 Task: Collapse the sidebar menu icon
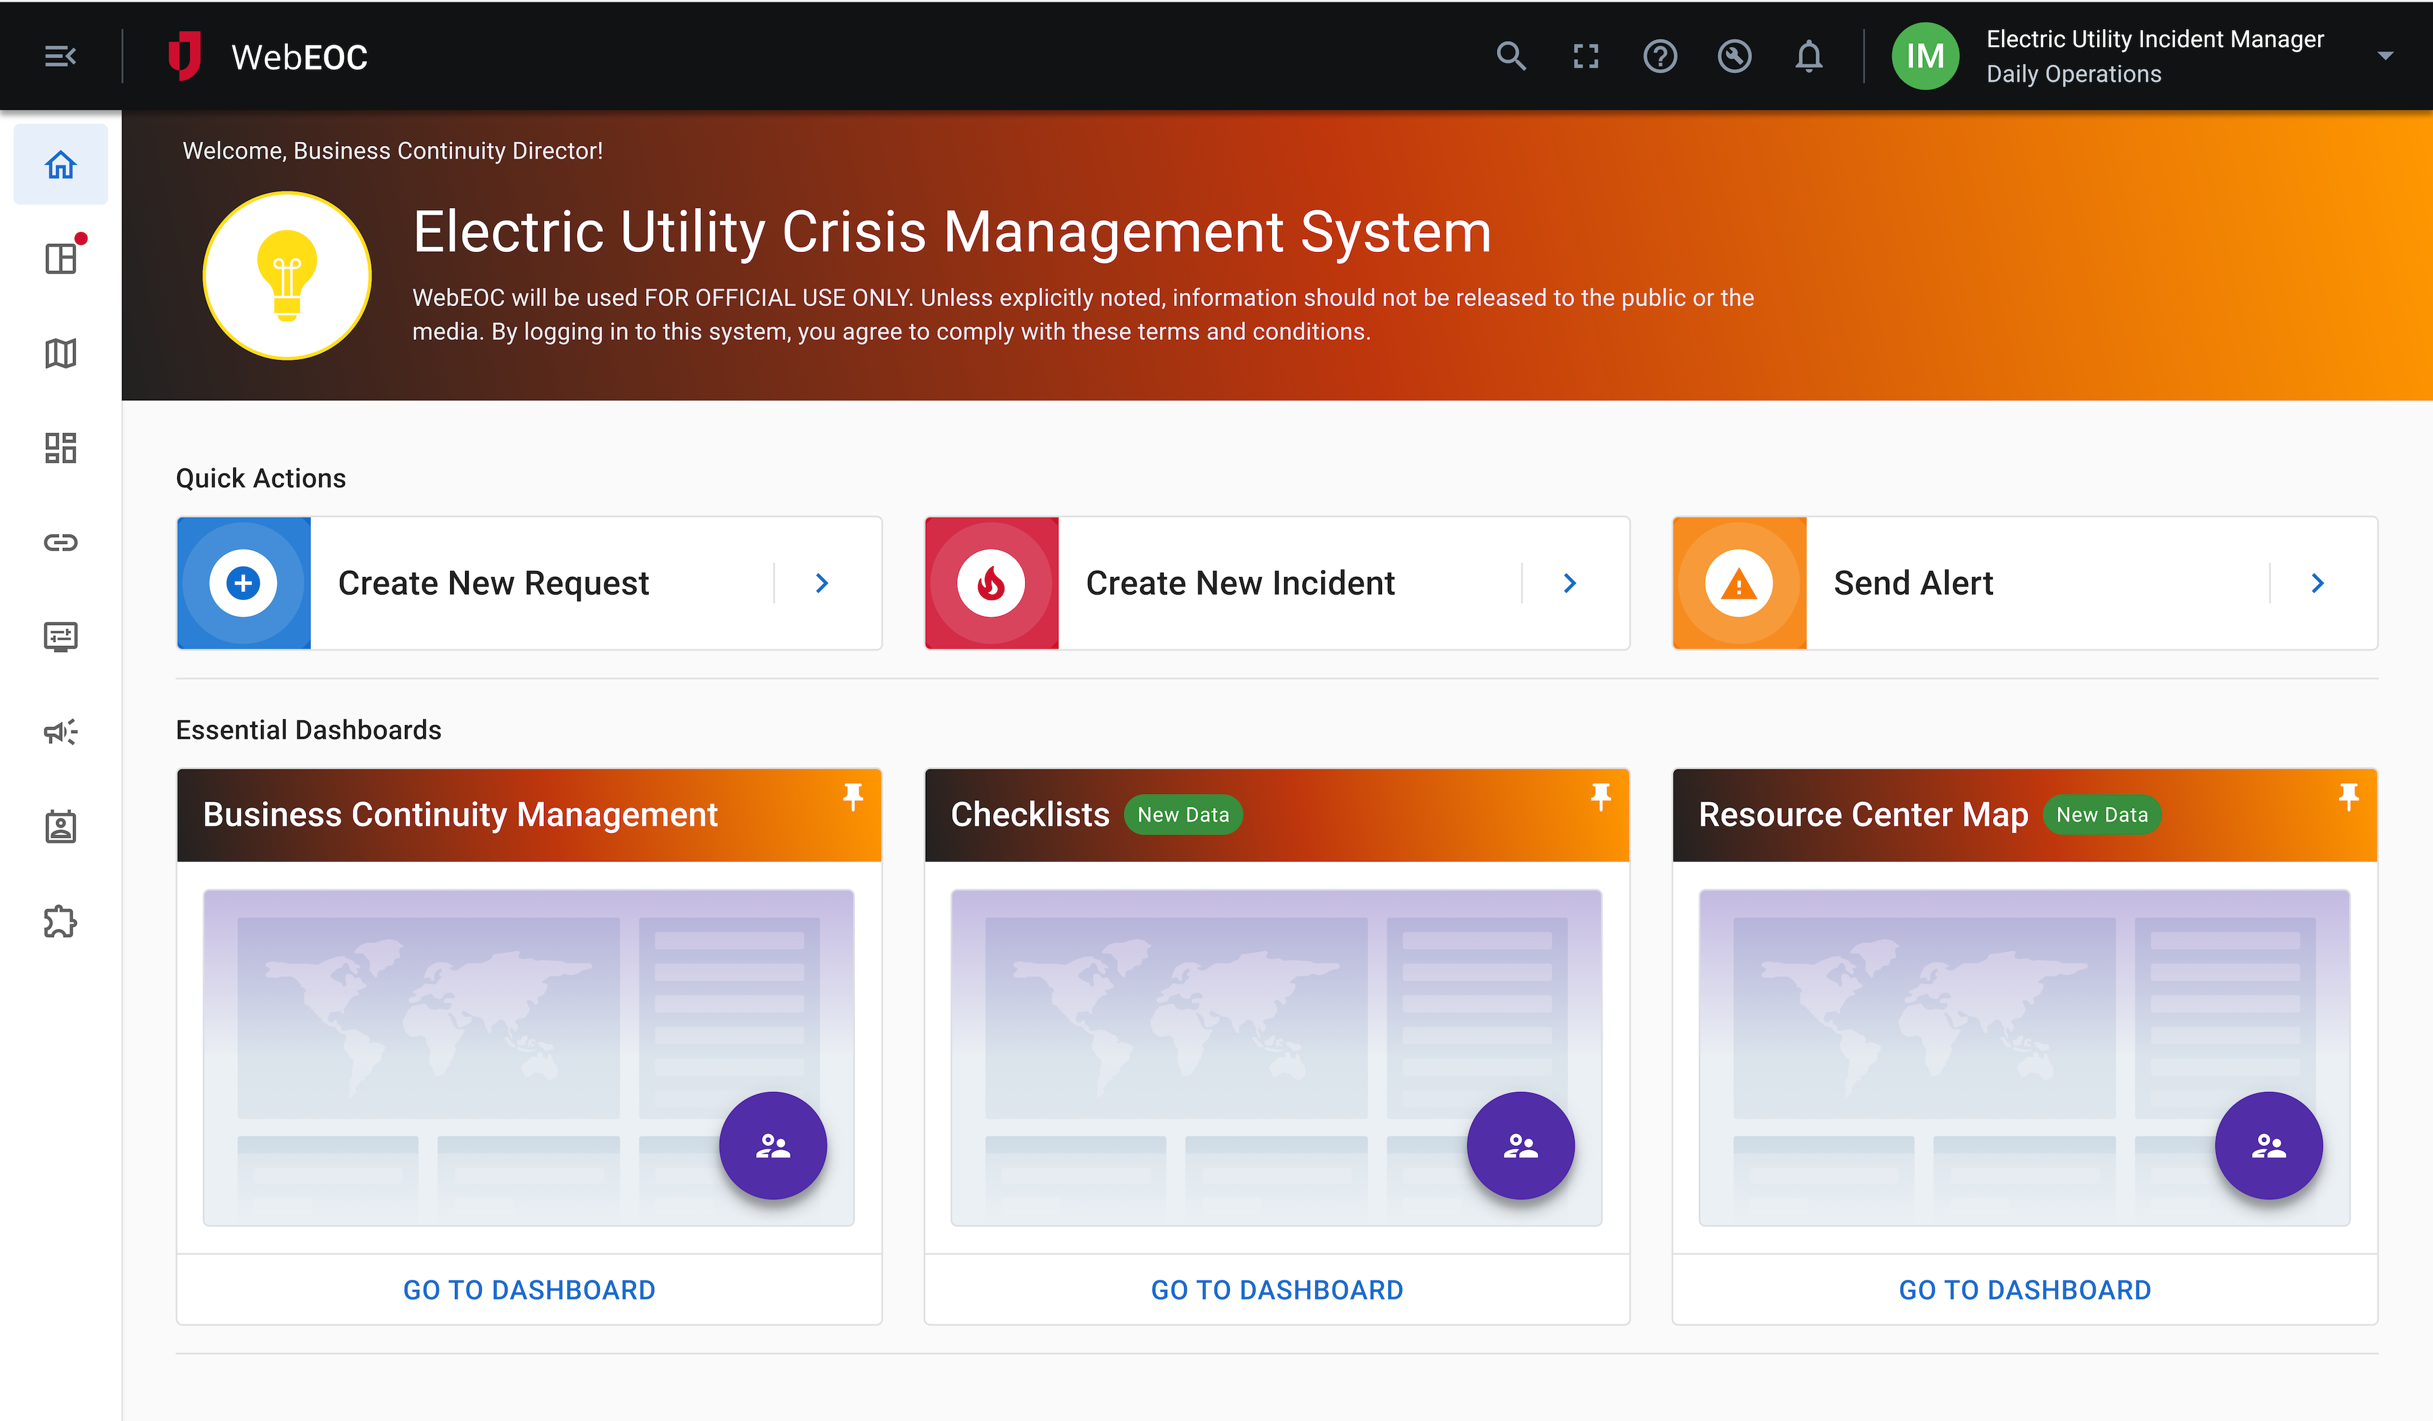[60, 56]
